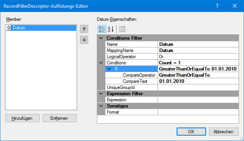
Task: Click the empty UniqueGroupId value field
Action: tap(198, 87)
